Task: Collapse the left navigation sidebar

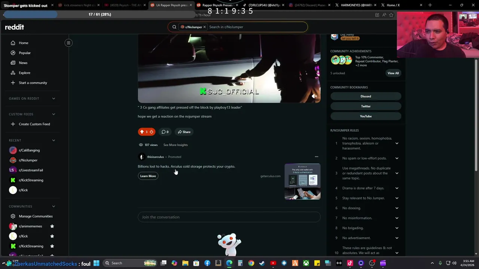Action: pyautogui.click(x=68, y=43)
